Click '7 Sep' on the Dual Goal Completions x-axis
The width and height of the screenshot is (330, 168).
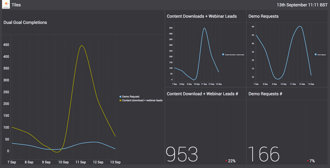click(x=12, y=162)
